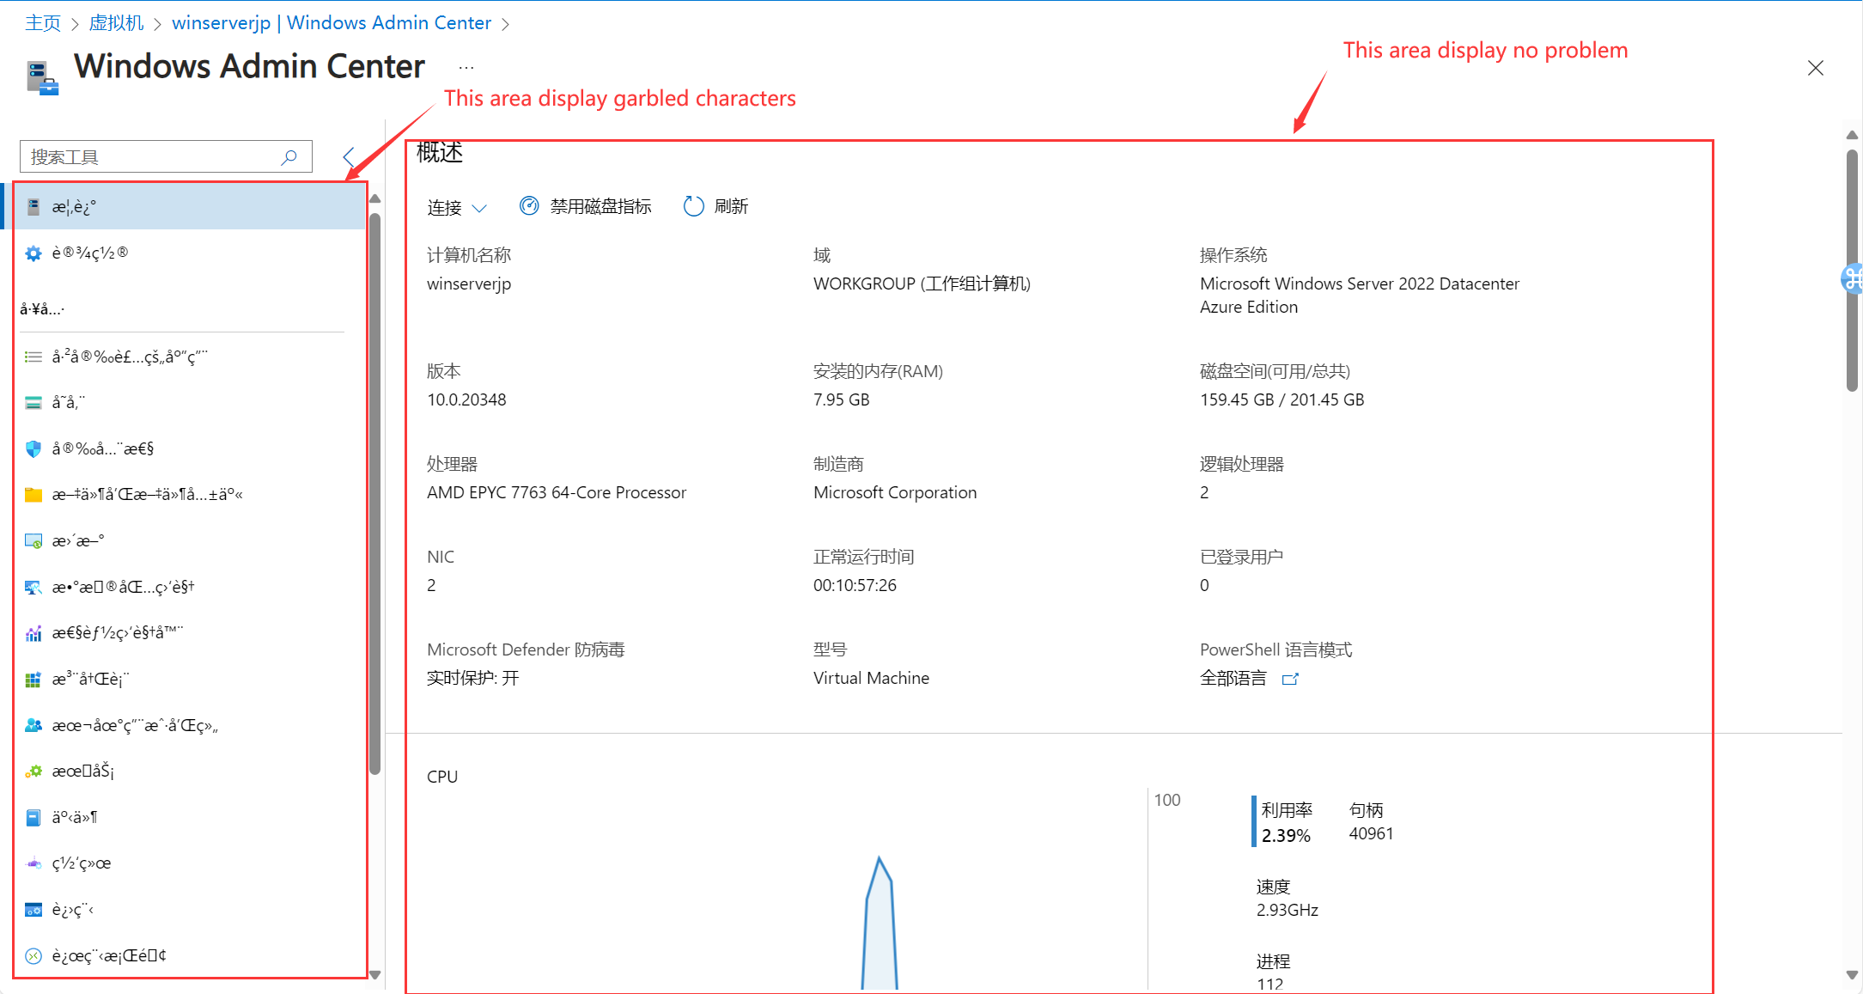This screenshot has width=1863, height=994.
Task: Go to 虚拟机 breadcrumb link
Action: 117,23
